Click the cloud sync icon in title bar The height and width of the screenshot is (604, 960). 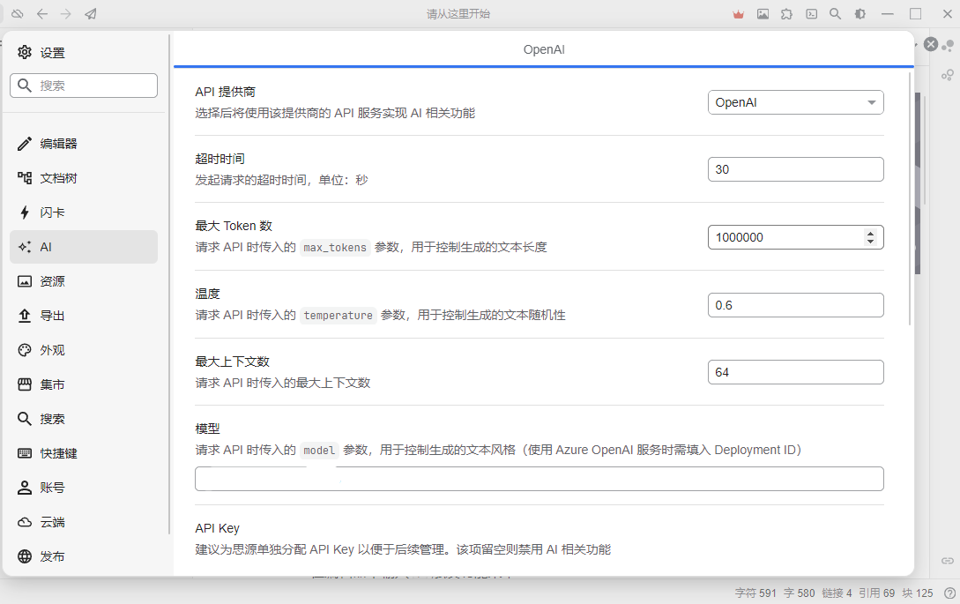pyautogui.click(x=17, y=14)
